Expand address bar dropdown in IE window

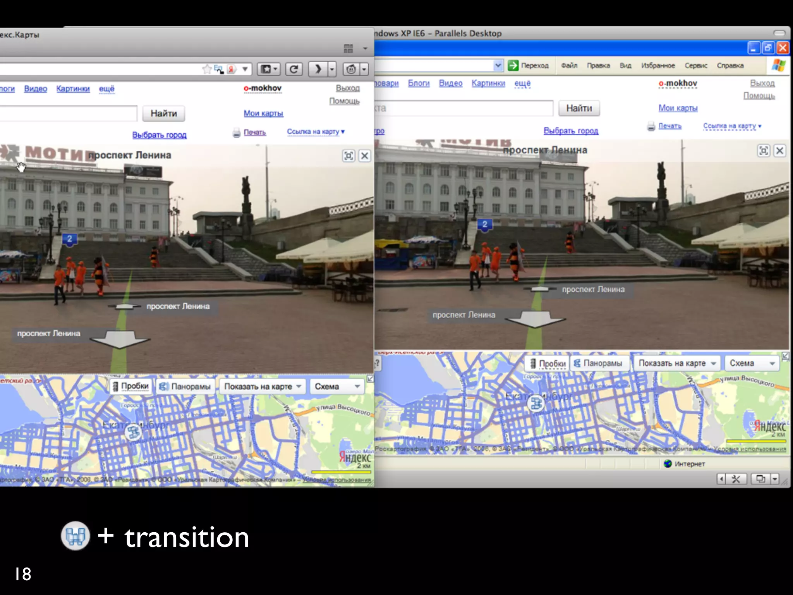(x=498, y=65)
